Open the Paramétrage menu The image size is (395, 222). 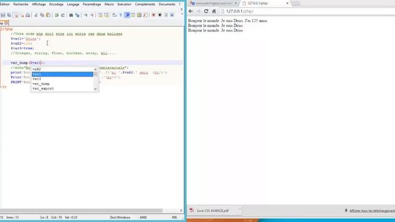(x=92, y=4)
